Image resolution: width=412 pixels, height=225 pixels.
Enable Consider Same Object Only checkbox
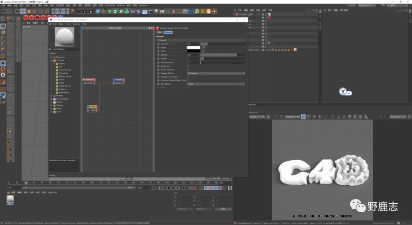click(x=188, y=80)
